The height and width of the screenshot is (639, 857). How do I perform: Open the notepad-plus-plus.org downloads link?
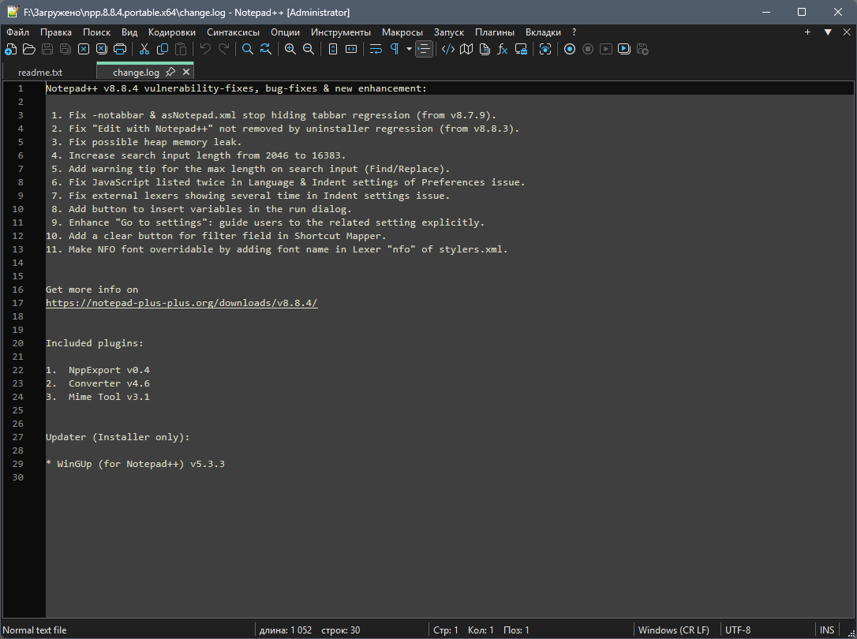pos(182,303)
